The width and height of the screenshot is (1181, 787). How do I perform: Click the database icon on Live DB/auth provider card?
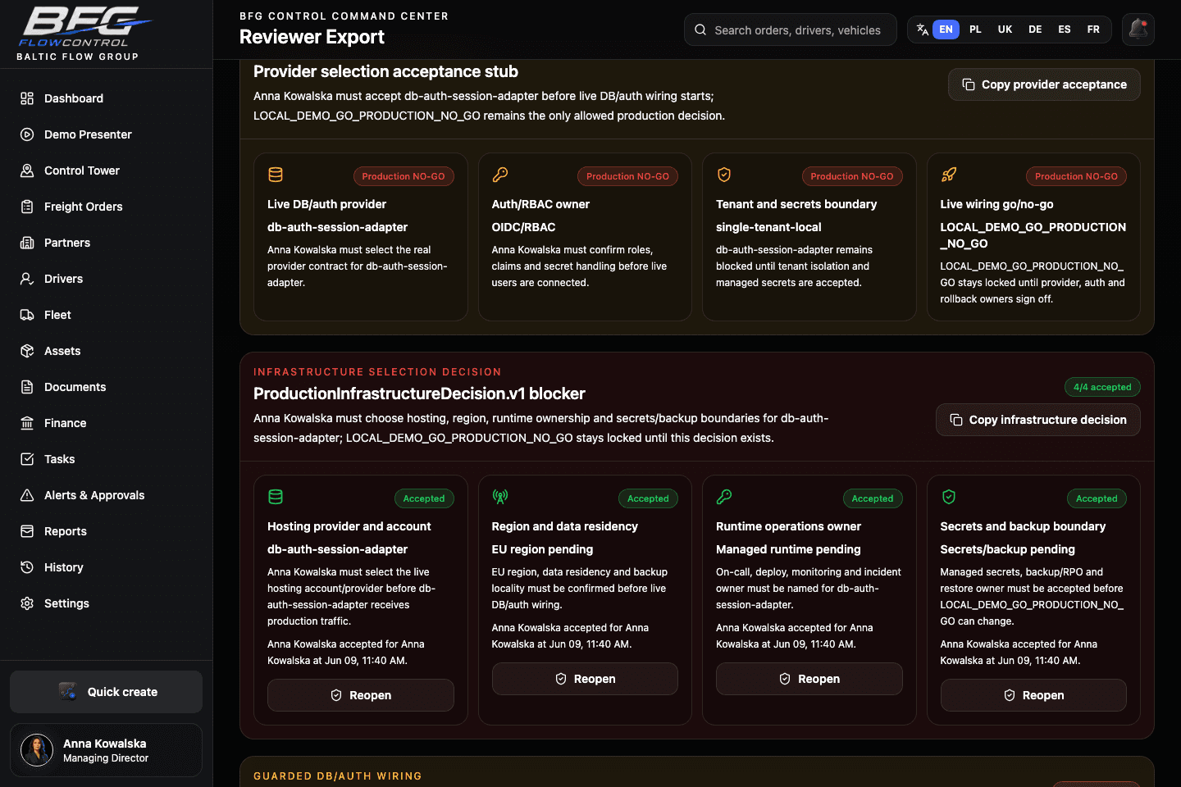pos(276,175)
